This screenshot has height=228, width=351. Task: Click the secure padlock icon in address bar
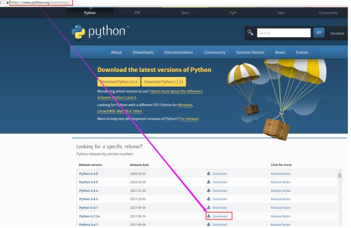pyautogui.click(x=8, y=3)
